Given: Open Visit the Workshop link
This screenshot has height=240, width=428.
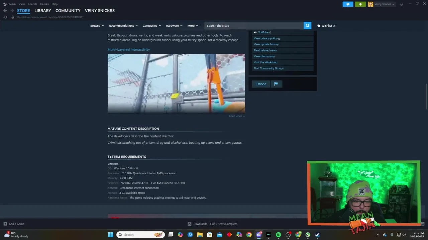Looking at the screenshot, I should (265, 62).
